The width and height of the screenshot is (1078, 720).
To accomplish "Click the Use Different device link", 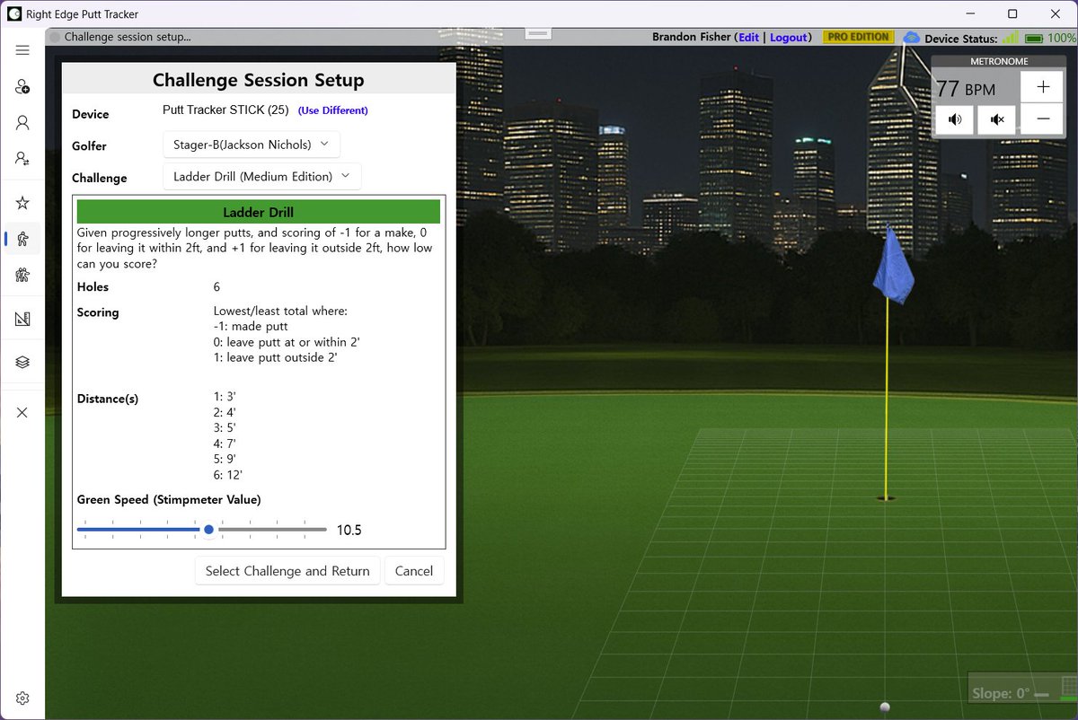I will (x=333, y=110).
